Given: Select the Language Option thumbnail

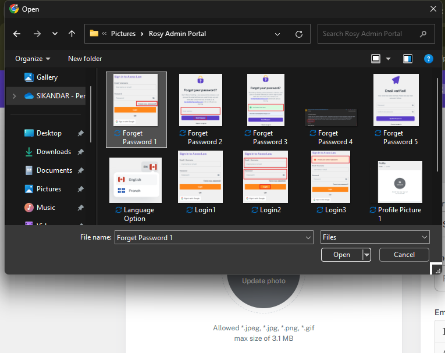Looking at the screenshot, I should (x=135, y=180).
